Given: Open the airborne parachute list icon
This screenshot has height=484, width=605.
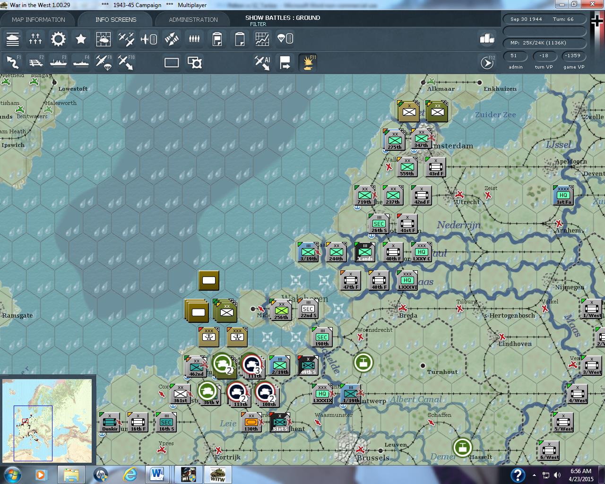Looking at the screenshot, I should coord(285,39).
